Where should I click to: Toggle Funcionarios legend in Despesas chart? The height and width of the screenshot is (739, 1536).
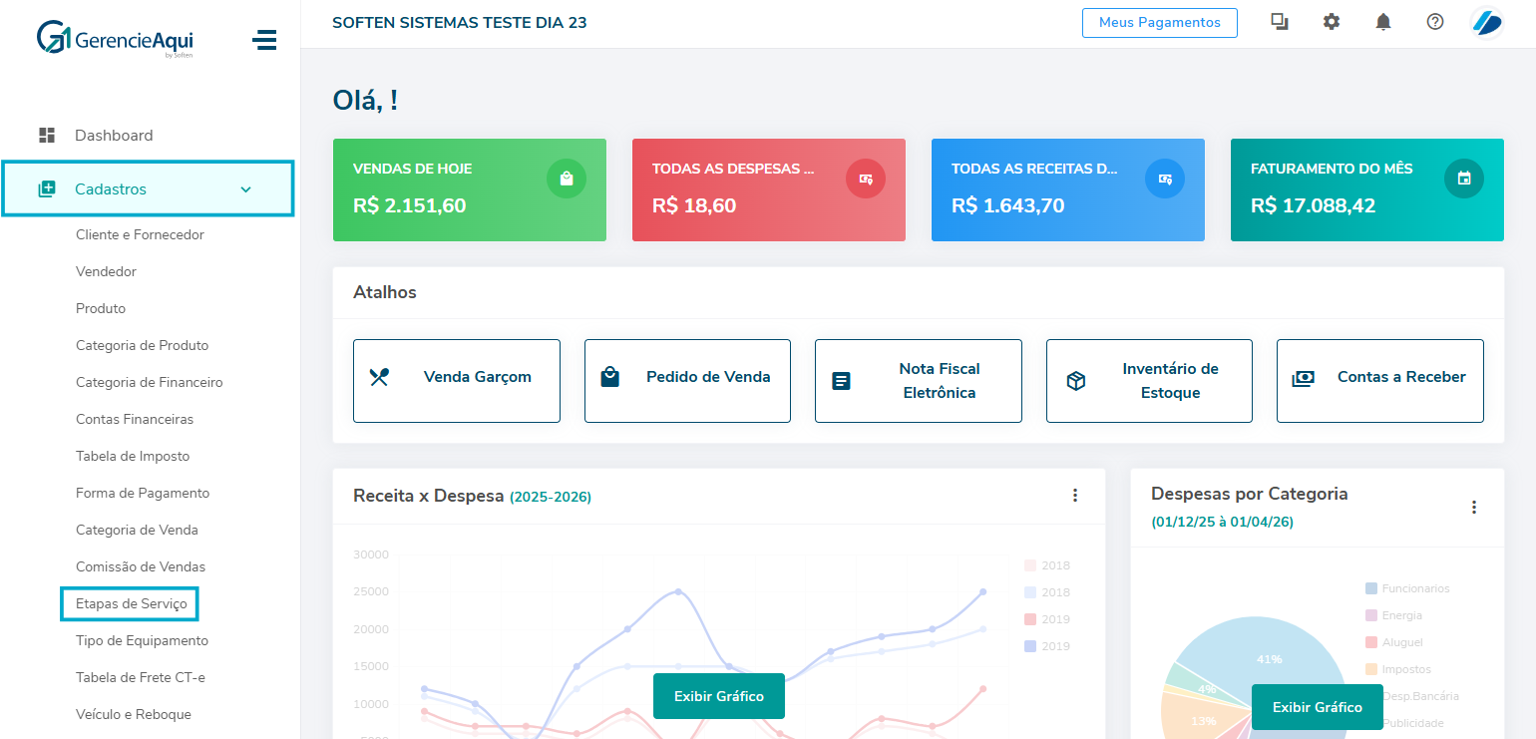click(x=1406, y=588)
